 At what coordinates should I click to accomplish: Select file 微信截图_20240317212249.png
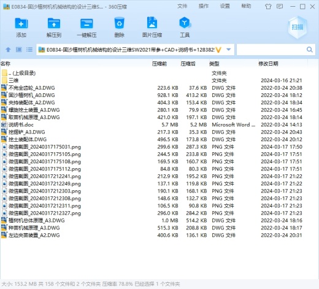tap(45, 183)
